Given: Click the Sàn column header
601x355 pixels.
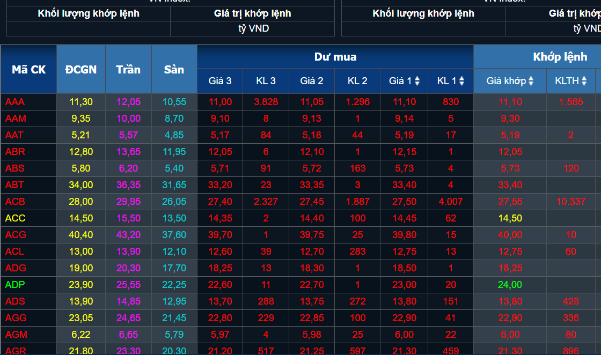Looking at the screenshot, I should [x=174, y=69].
